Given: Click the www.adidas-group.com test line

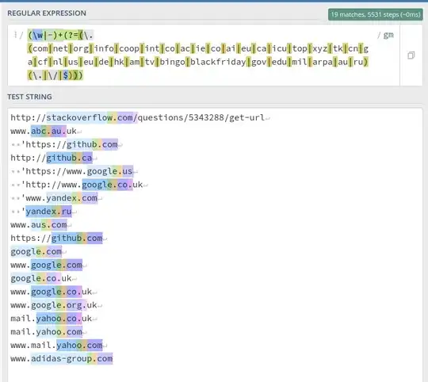Looking at the screenshot, I should tap(61, 358).
